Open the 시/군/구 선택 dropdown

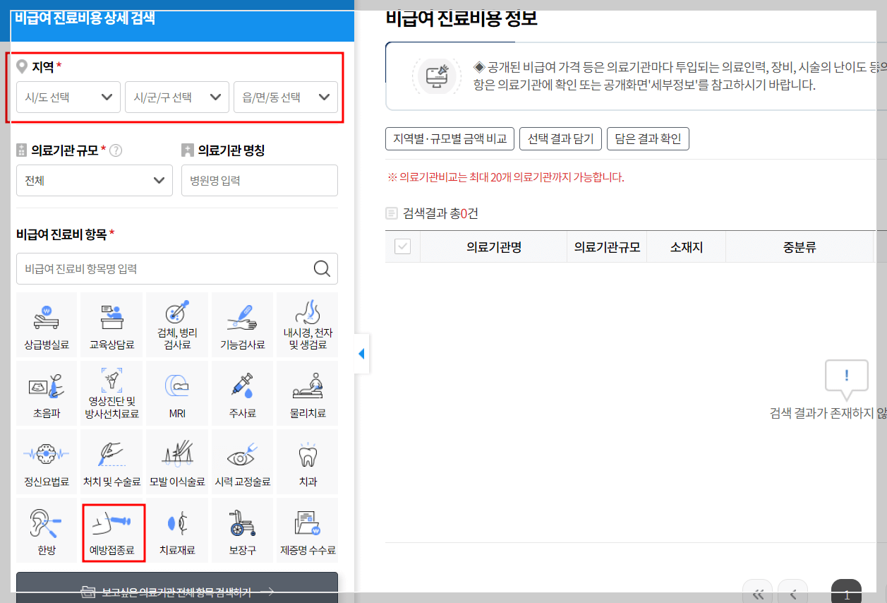(176, 97)
